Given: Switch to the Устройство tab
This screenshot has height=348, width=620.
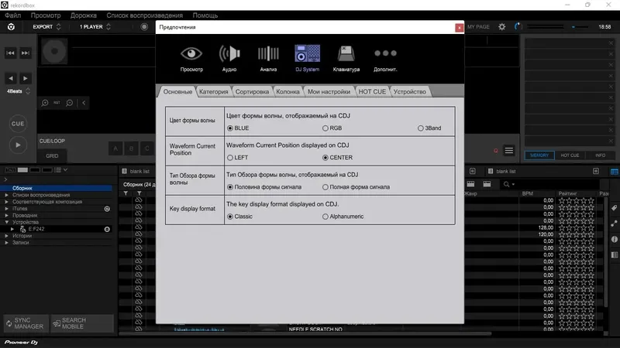Looking at the screenshot, I should click(410, 91).
